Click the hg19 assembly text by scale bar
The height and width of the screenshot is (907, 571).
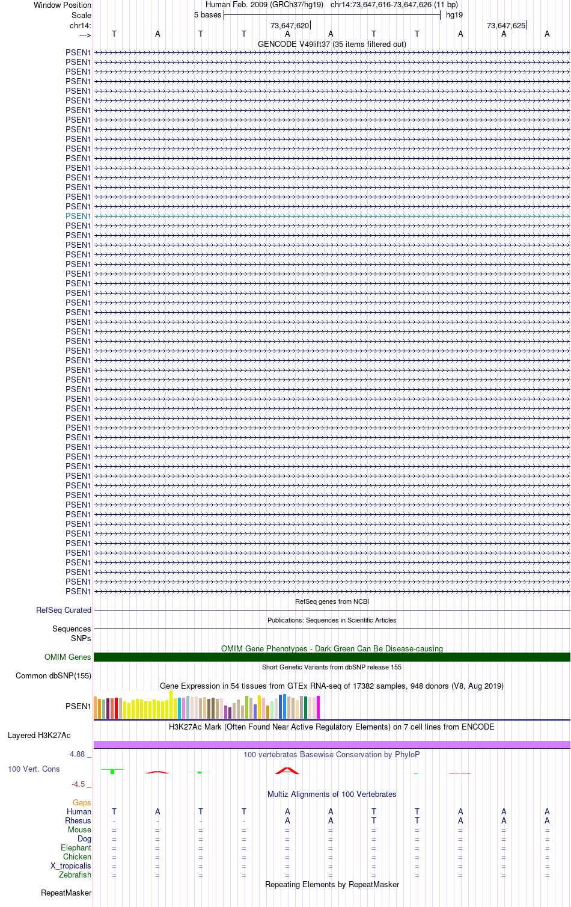click(x=454, y=15)
